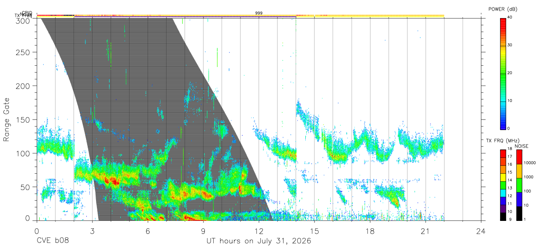The height and width of the screenshot is (250, 541).
Task: Click the 14 label on TX FRQ scale
Action: 510,180
